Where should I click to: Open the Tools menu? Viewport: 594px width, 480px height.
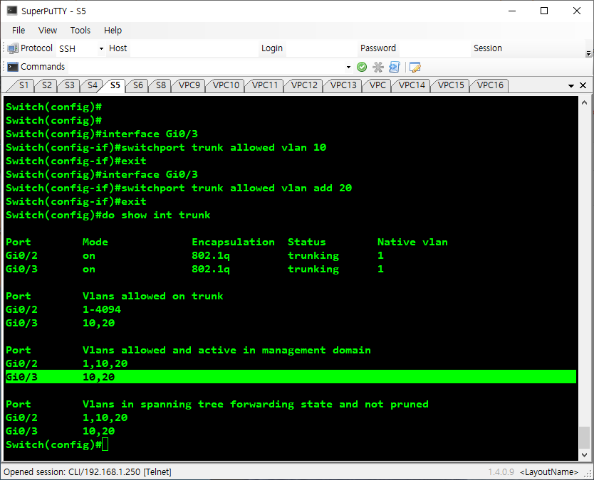click(x=80, y=31)
